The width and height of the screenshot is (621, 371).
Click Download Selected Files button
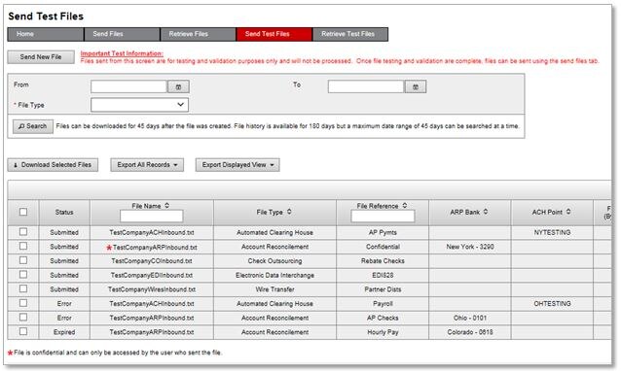(53, 165)
